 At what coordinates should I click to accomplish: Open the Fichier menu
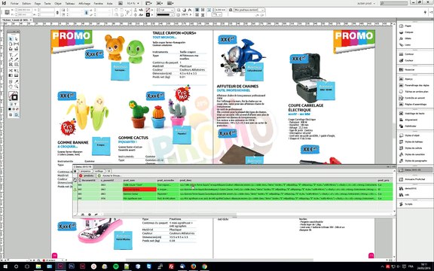pyautogui.click(x=14, y=4)
